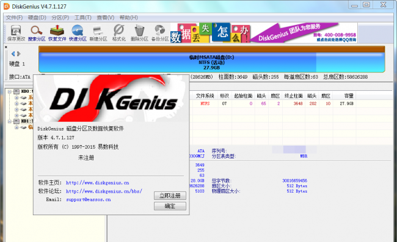Collapse the HD1 disk node
The height and width of the screenshot is (242, 397).
[10, 121]
